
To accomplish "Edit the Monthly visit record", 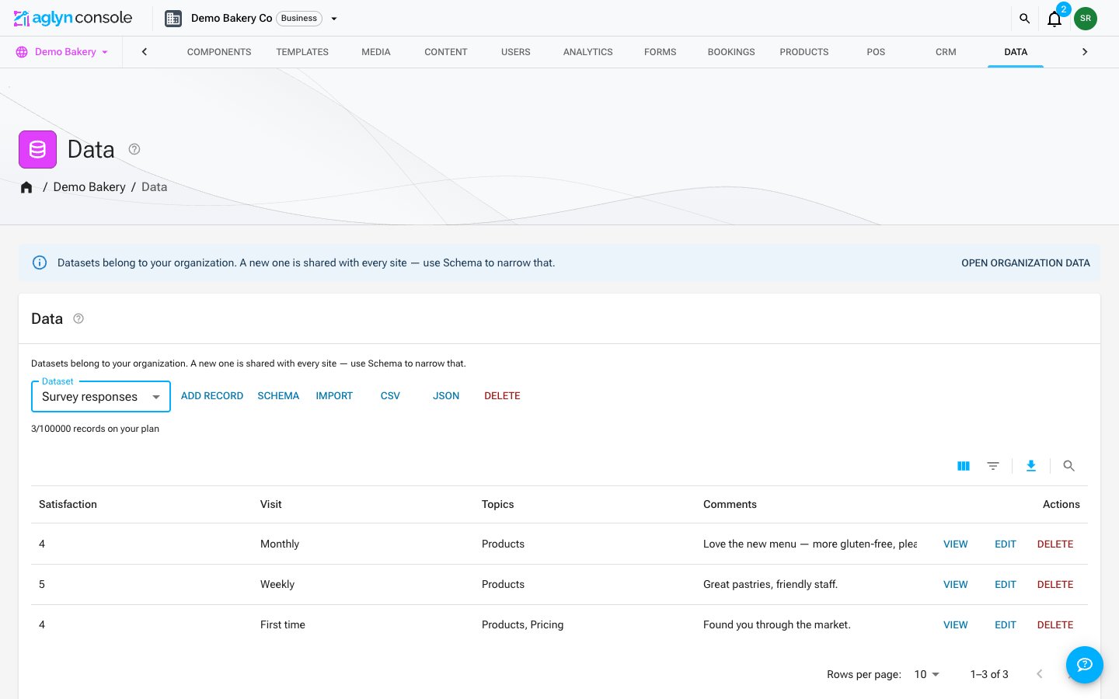I will (x=1006, y=544).
